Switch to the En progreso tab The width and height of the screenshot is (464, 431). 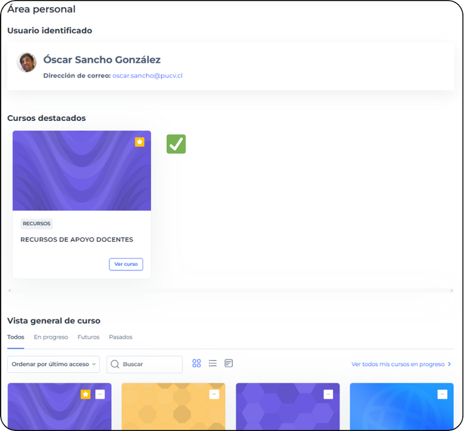click(x=51, y=337)
